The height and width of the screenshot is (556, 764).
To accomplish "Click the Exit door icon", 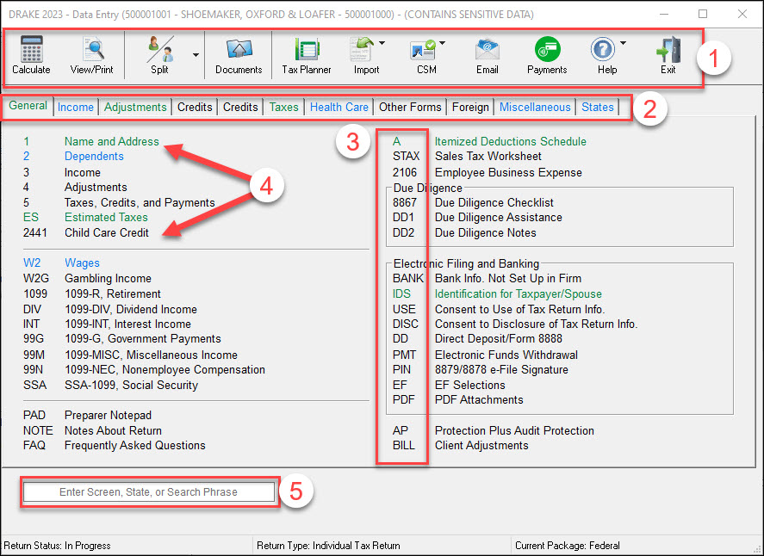I will point(668,49).
